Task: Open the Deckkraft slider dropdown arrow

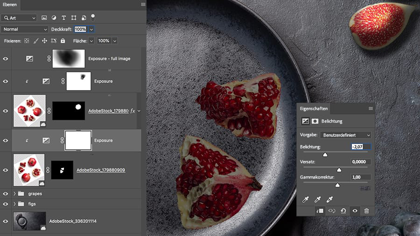Action: click(91, 29)
